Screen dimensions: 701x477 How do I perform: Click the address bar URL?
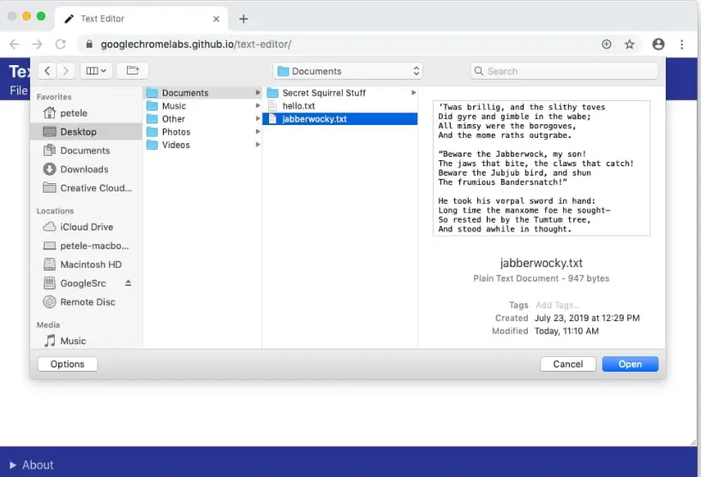[195, 45]
